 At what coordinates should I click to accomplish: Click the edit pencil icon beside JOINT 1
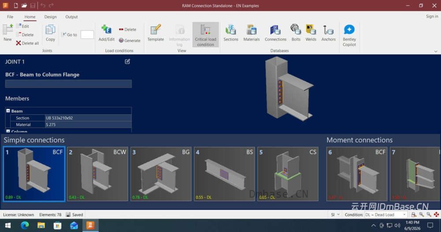point(127,62)
